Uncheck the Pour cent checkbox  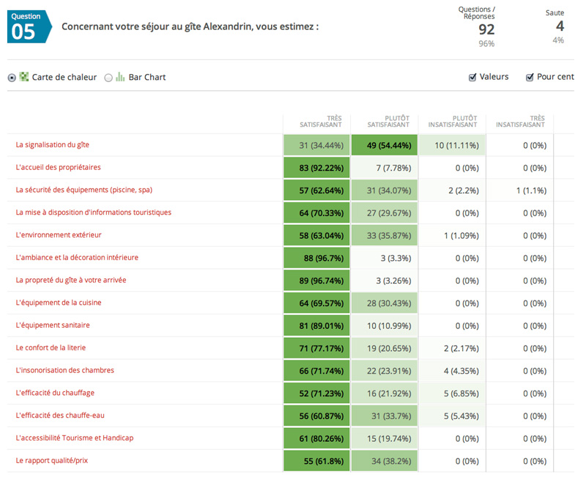(530, 77)
